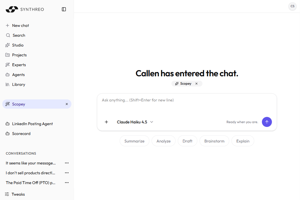300x200 pixels.
Task: Collapse the sidebar panel toggle
Action: click(x=64, y=9)
